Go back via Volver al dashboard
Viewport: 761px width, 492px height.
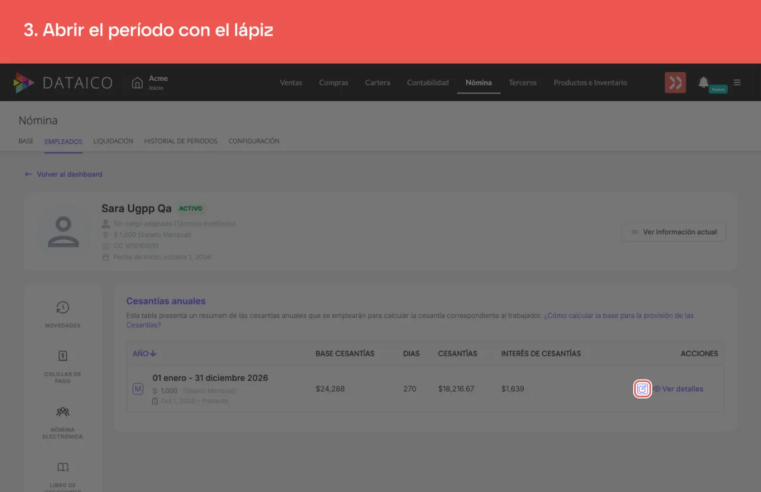coord(63,174)
